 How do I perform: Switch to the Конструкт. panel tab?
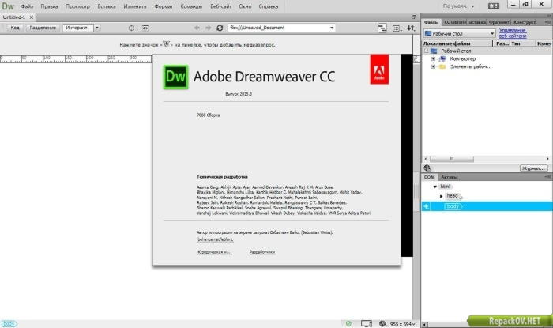click(x=525, y=22)
